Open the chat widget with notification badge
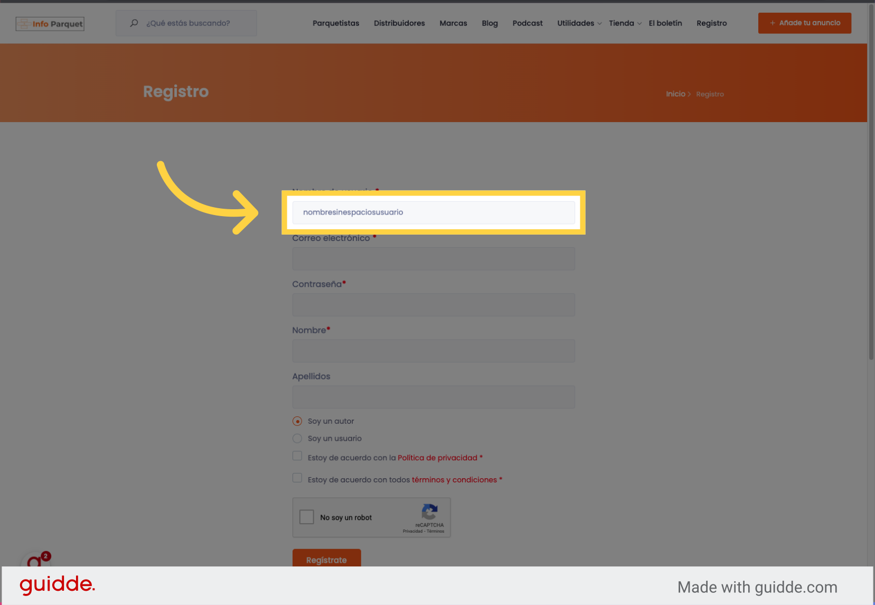 click(35, 559)
